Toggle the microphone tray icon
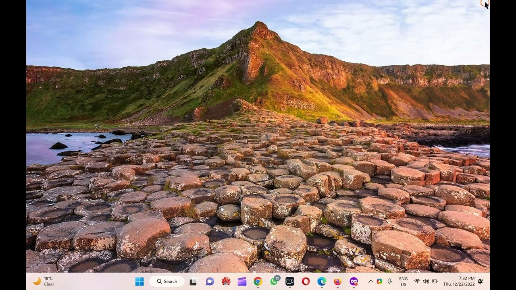Image resolution: width=516 pixels, height=290 pixels. coord(389,282)
